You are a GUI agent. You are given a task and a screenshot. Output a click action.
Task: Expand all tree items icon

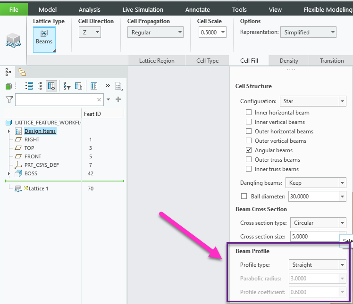[29, 86]
